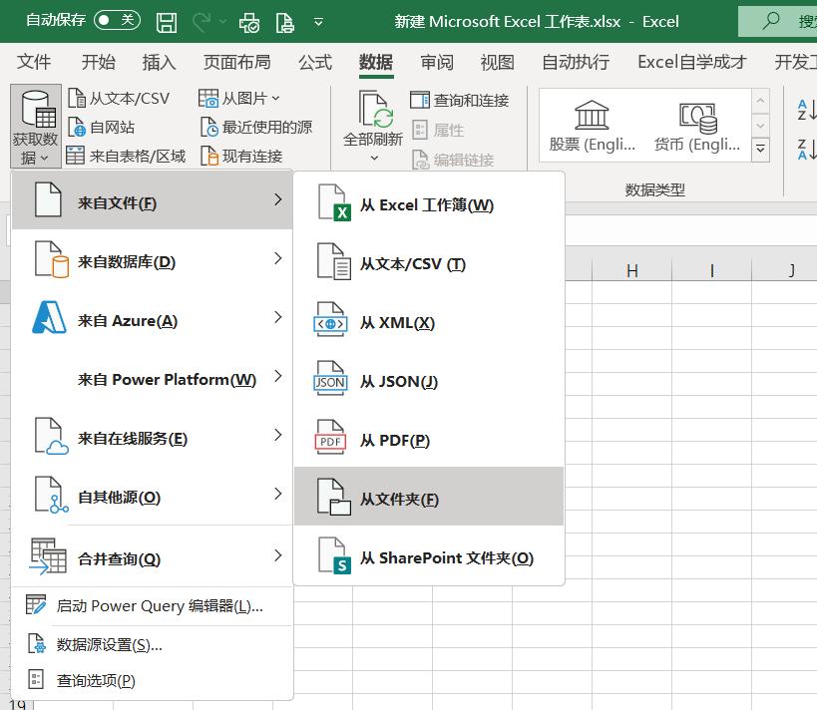Click Sort Z to A icon

(807, 149)
